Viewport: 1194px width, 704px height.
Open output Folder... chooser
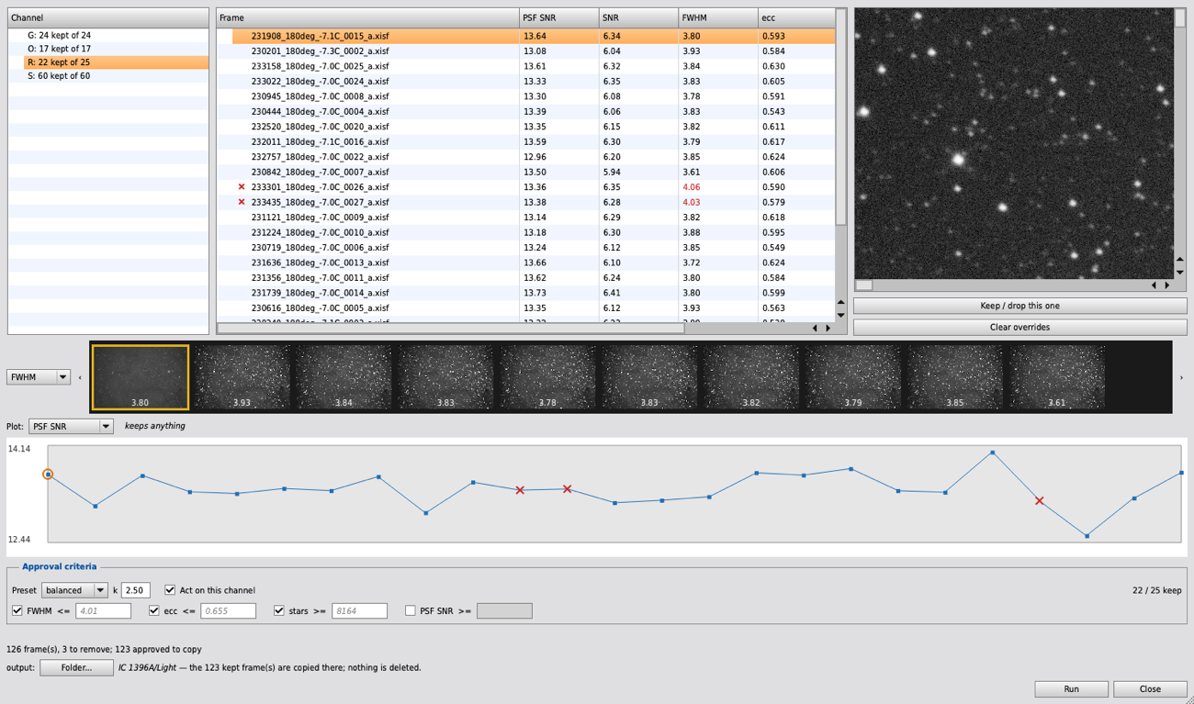(x=76, y=667)
